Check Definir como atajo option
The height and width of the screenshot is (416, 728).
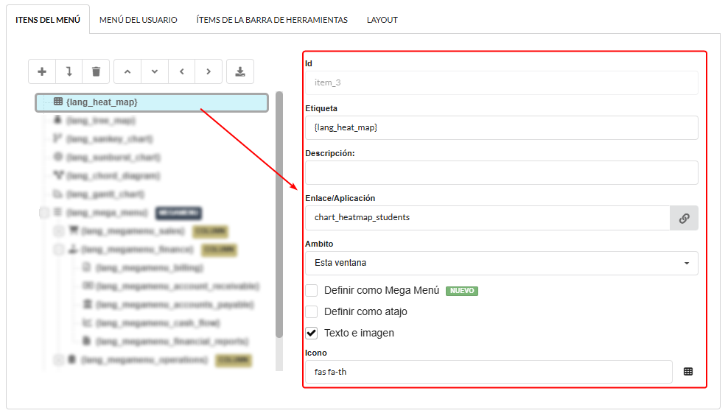312,311
